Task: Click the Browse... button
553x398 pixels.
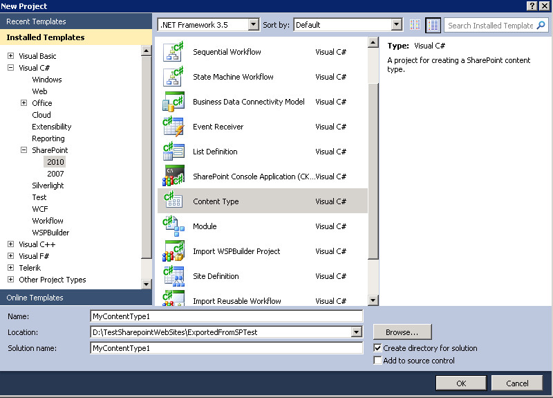Action: pyautogui.click(x=402, y=332)
